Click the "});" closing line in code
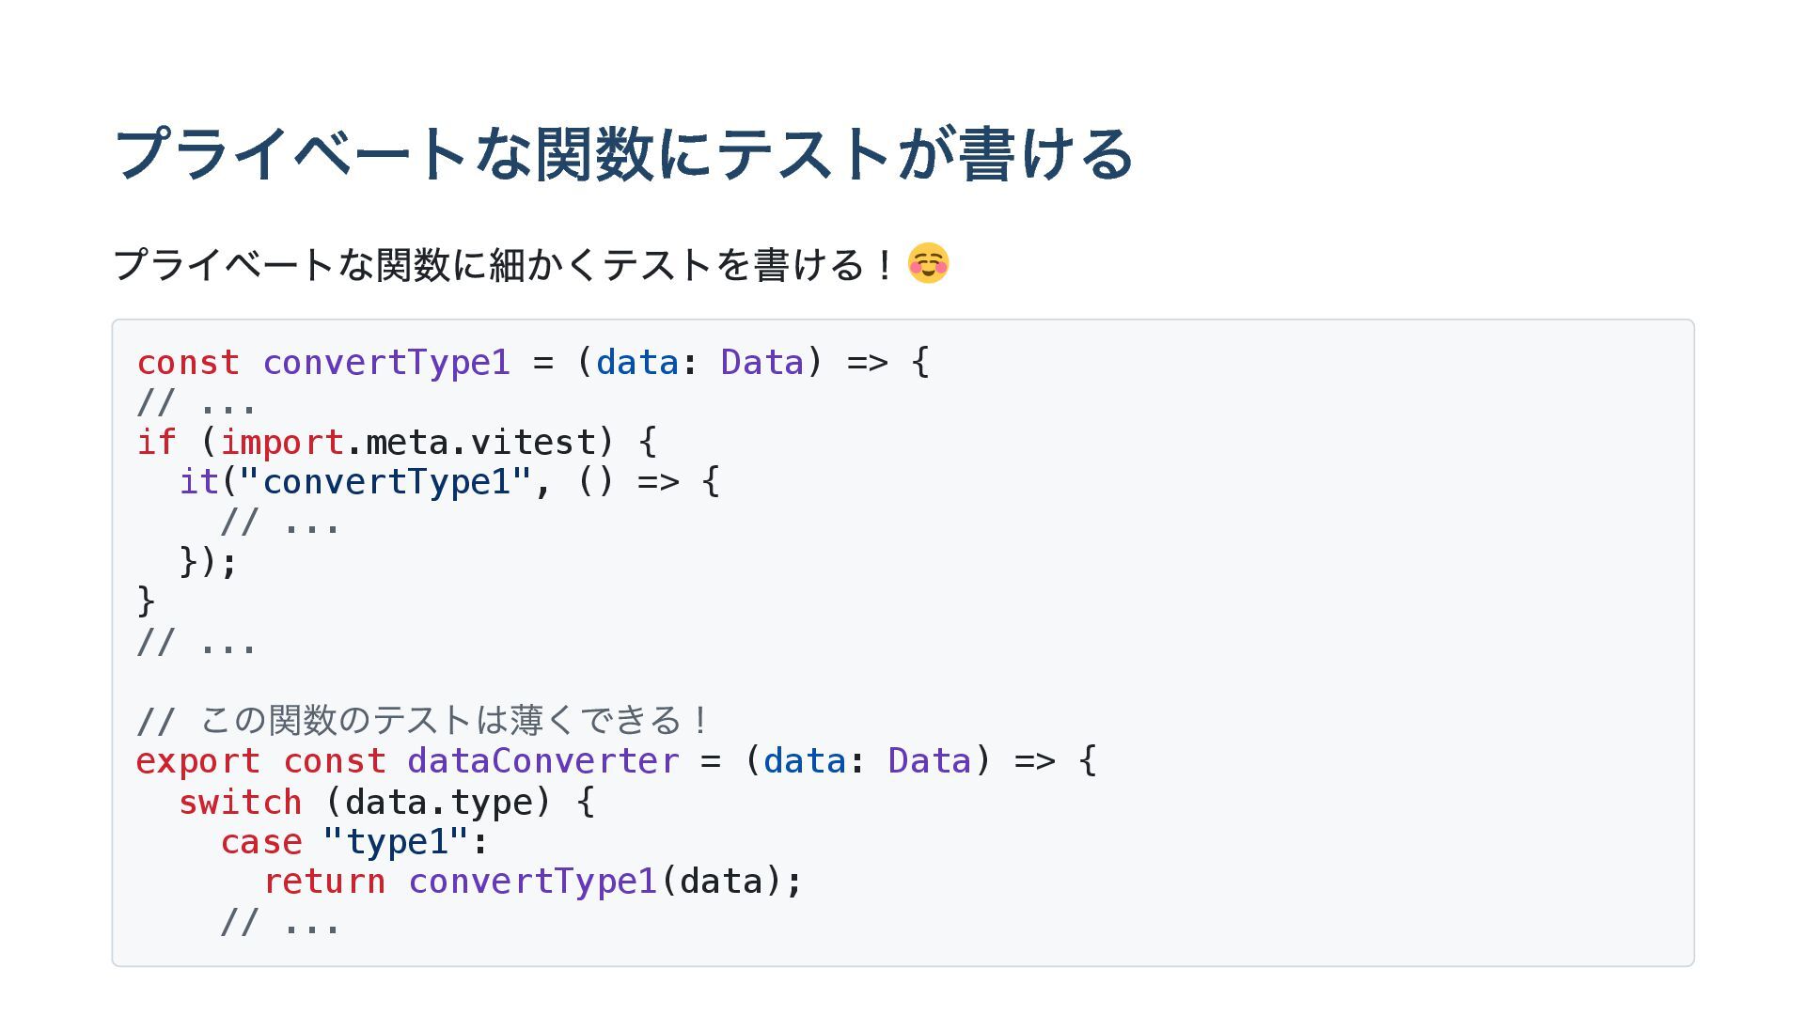Viewport: 1805px width, 1015px height. (208, 561)
